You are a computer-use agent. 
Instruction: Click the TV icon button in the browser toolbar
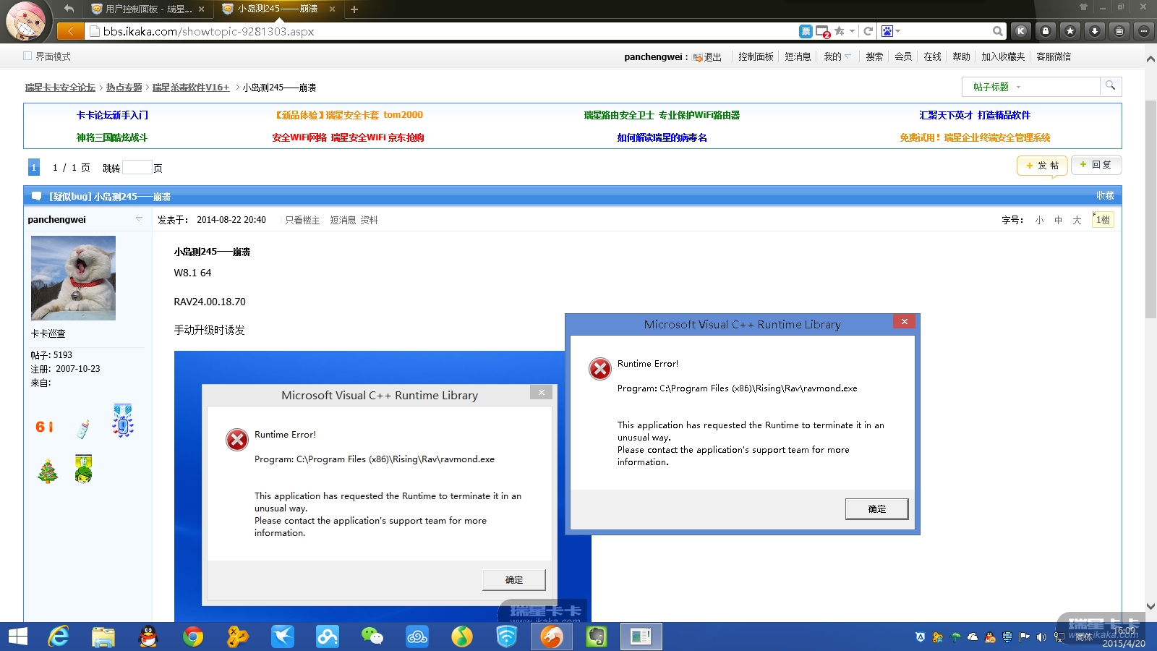pos(1119,31)
